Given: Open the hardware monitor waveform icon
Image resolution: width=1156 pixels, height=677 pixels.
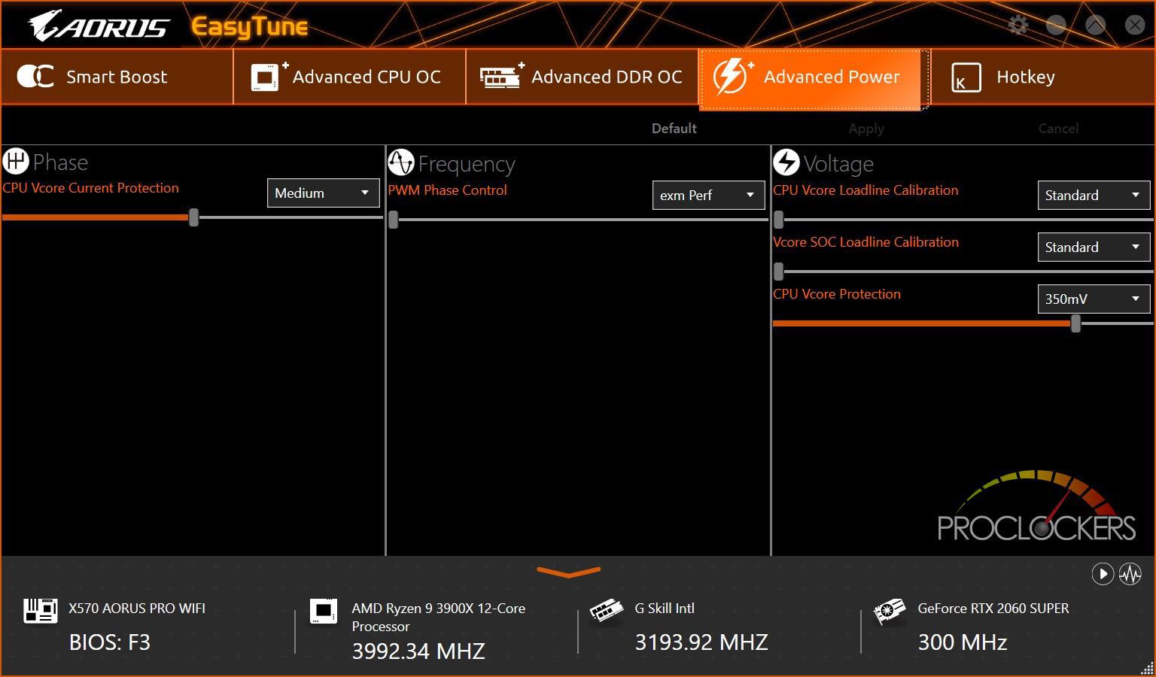Looking at the screenshot, I should pyautogui.click(x=1130, y=574).
